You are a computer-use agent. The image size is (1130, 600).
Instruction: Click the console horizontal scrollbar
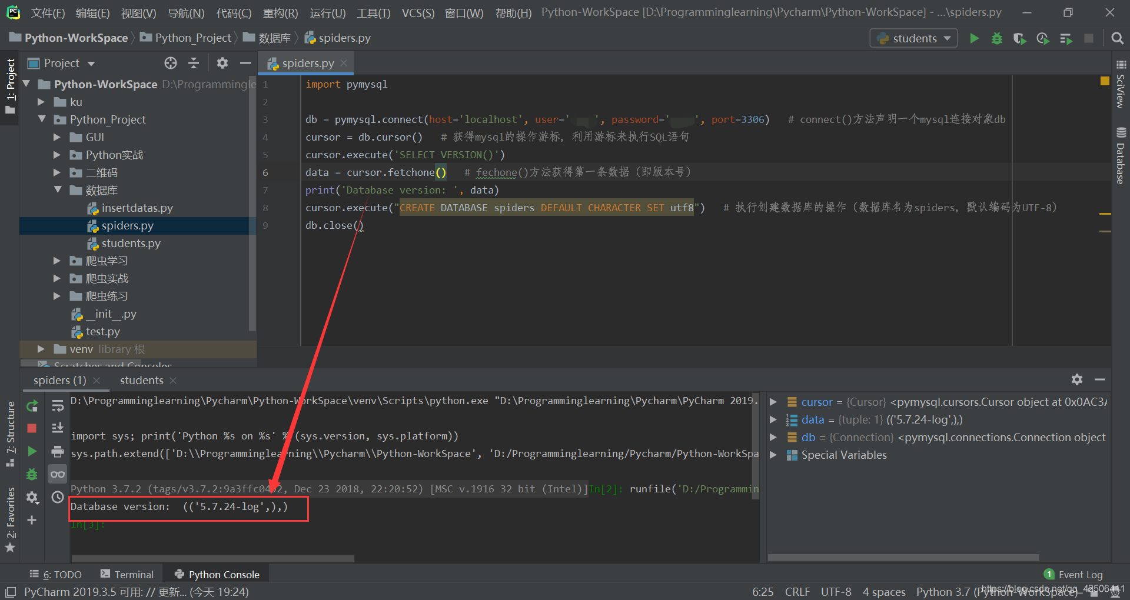click(212, 558)
